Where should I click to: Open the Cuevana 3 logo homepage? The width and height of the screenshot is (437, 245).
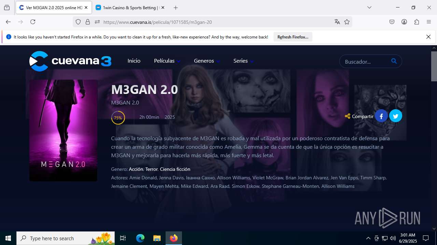point(70,61)
